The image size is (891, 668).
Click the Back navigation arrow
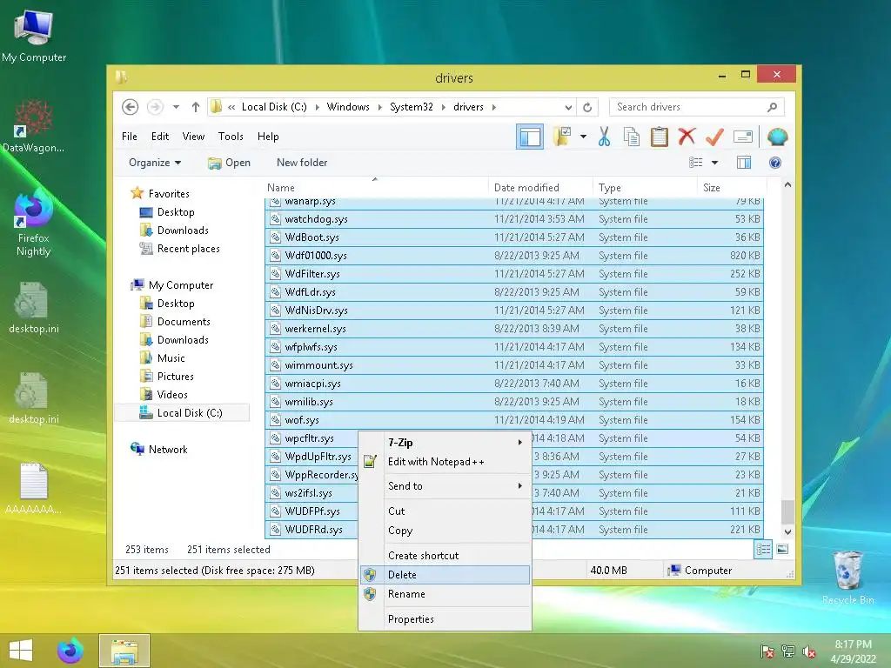[131, 107]
